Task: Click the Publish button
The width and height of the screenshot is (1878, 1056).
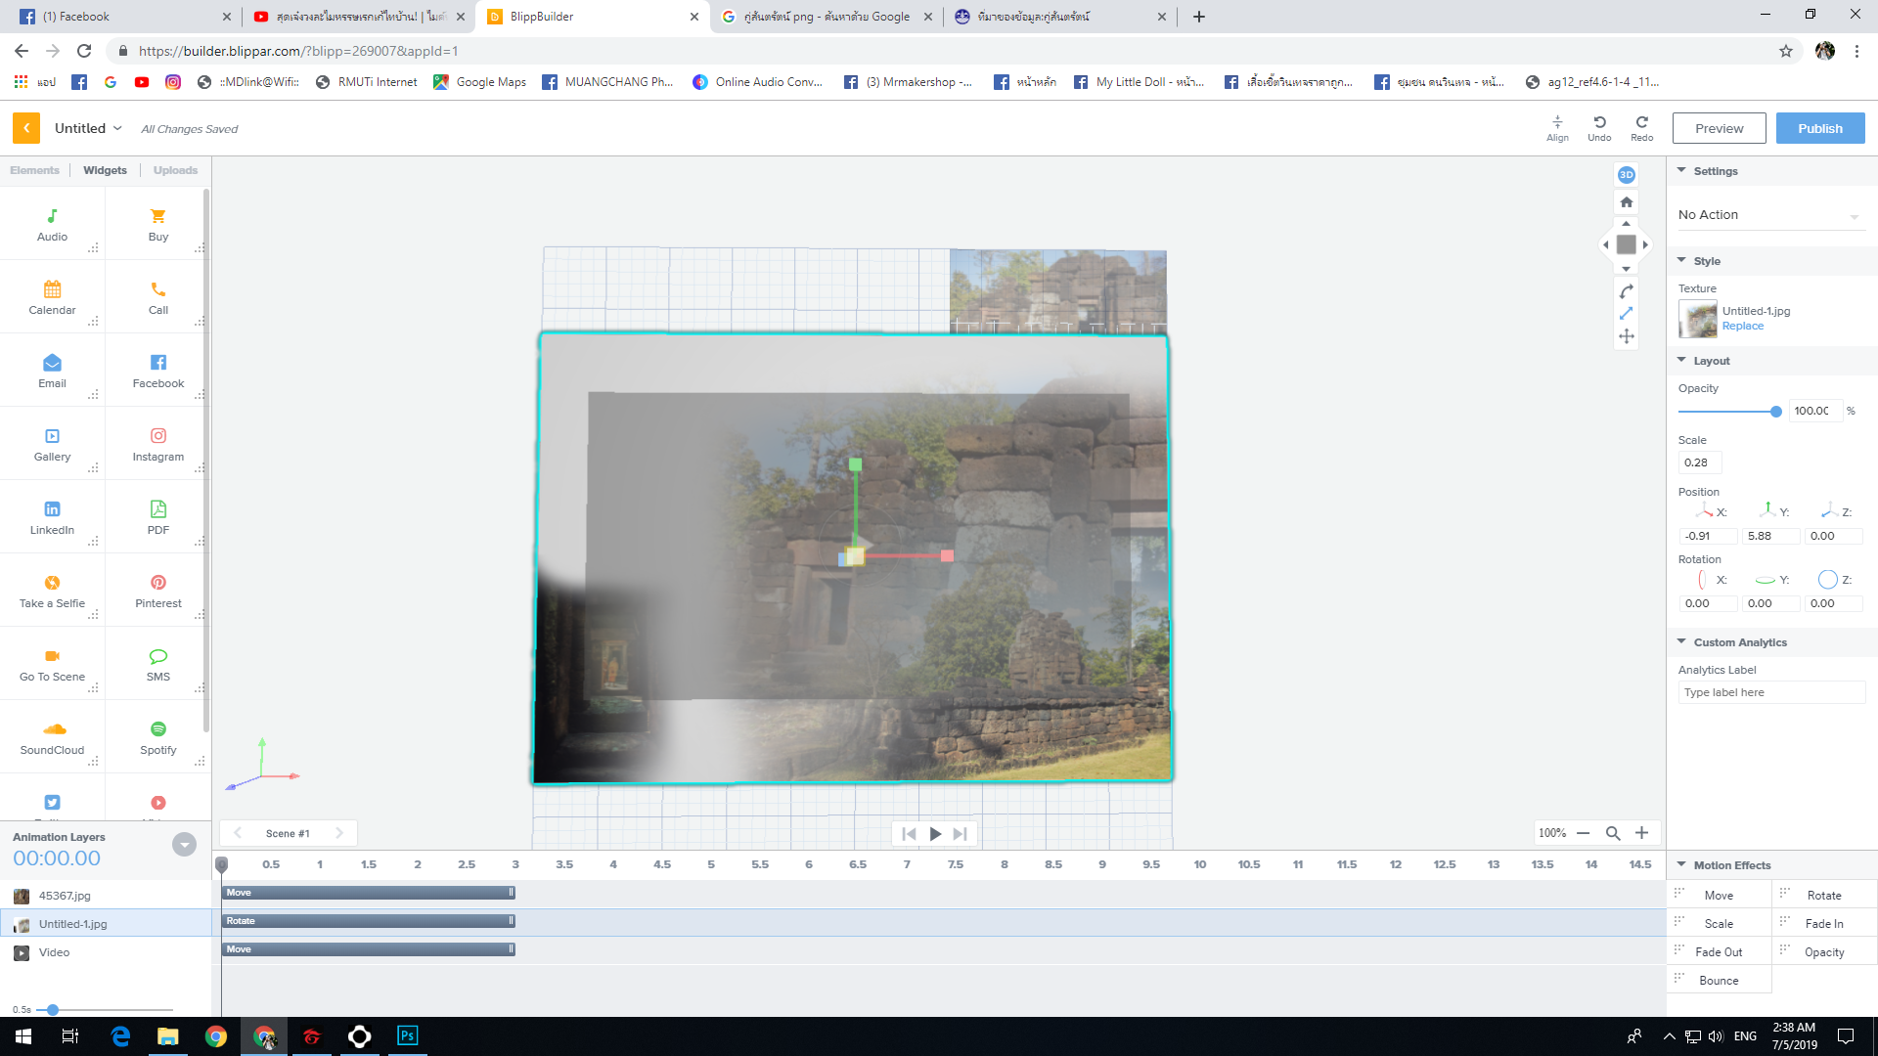Action: 1819,128
